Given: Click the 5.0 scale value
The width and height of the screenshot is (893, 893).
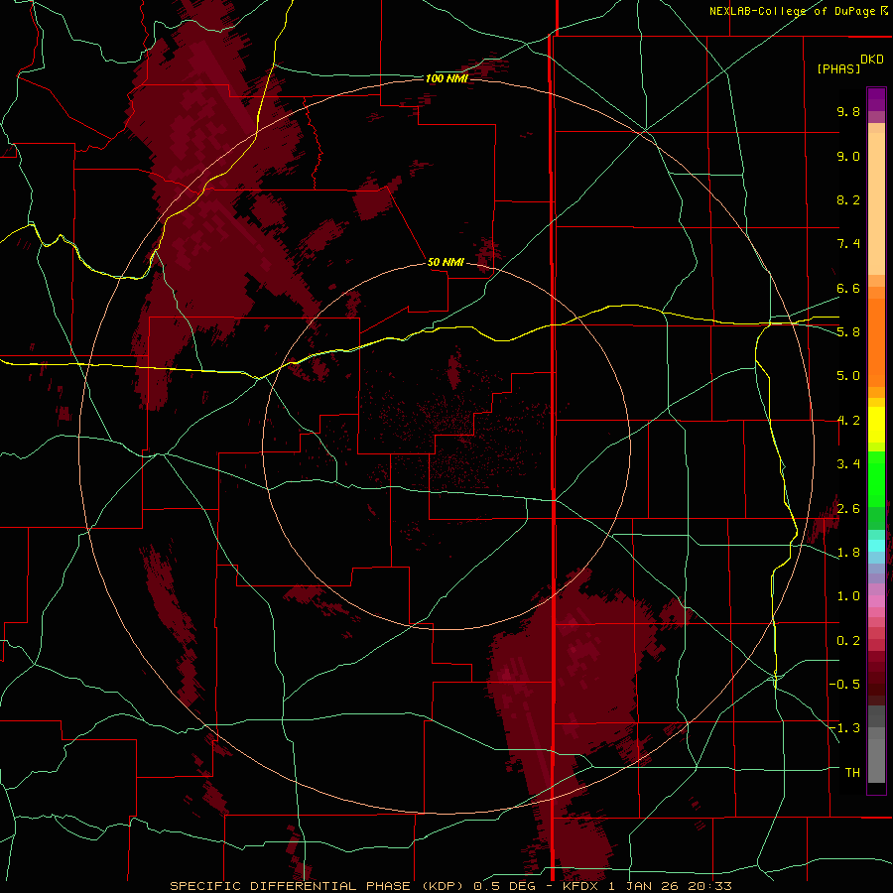Looking at the screenshot, I should click(x=848, y=376).
